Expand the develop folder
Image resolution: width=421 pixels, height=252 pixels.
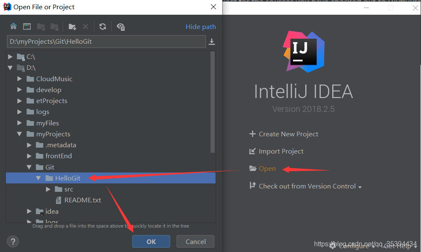click(19, 90)
